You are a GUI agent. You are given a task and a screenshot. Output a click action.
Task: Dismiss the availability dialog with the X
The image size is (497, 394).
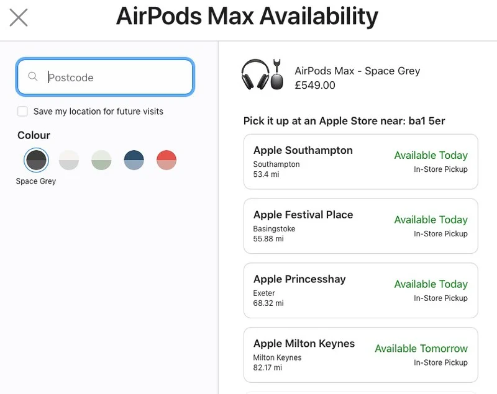click(x=18, y=17)
